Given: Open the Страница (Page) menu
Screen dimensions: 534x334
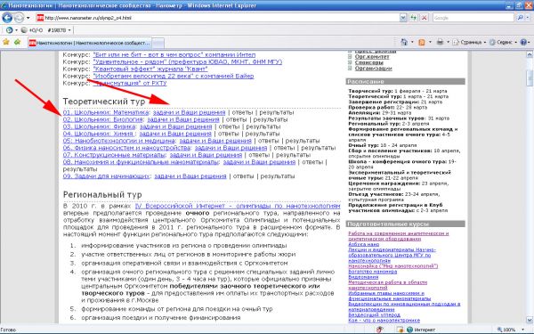Looking at the screenshot, I should pyautogui.click(x=469, y=42).
